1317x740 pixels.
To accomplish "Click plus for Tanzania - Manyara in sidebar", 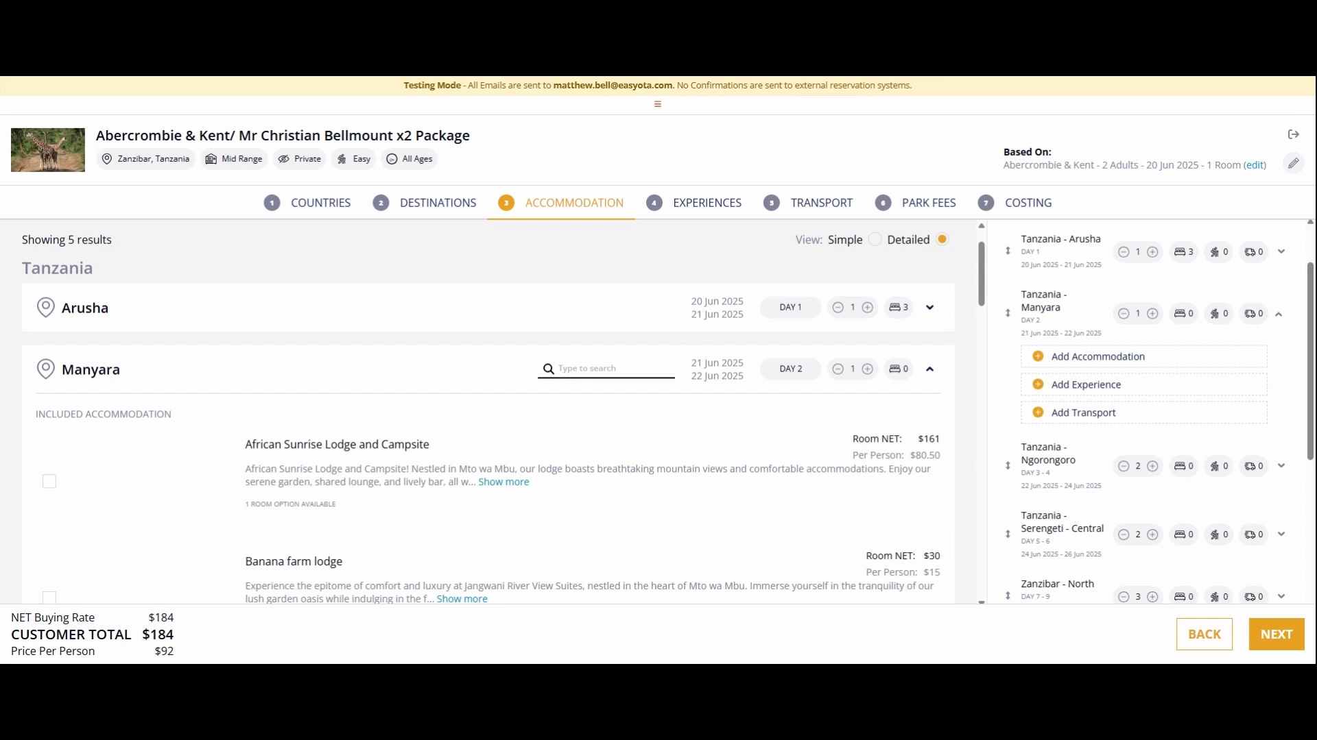I will [x=1153, y=314].
